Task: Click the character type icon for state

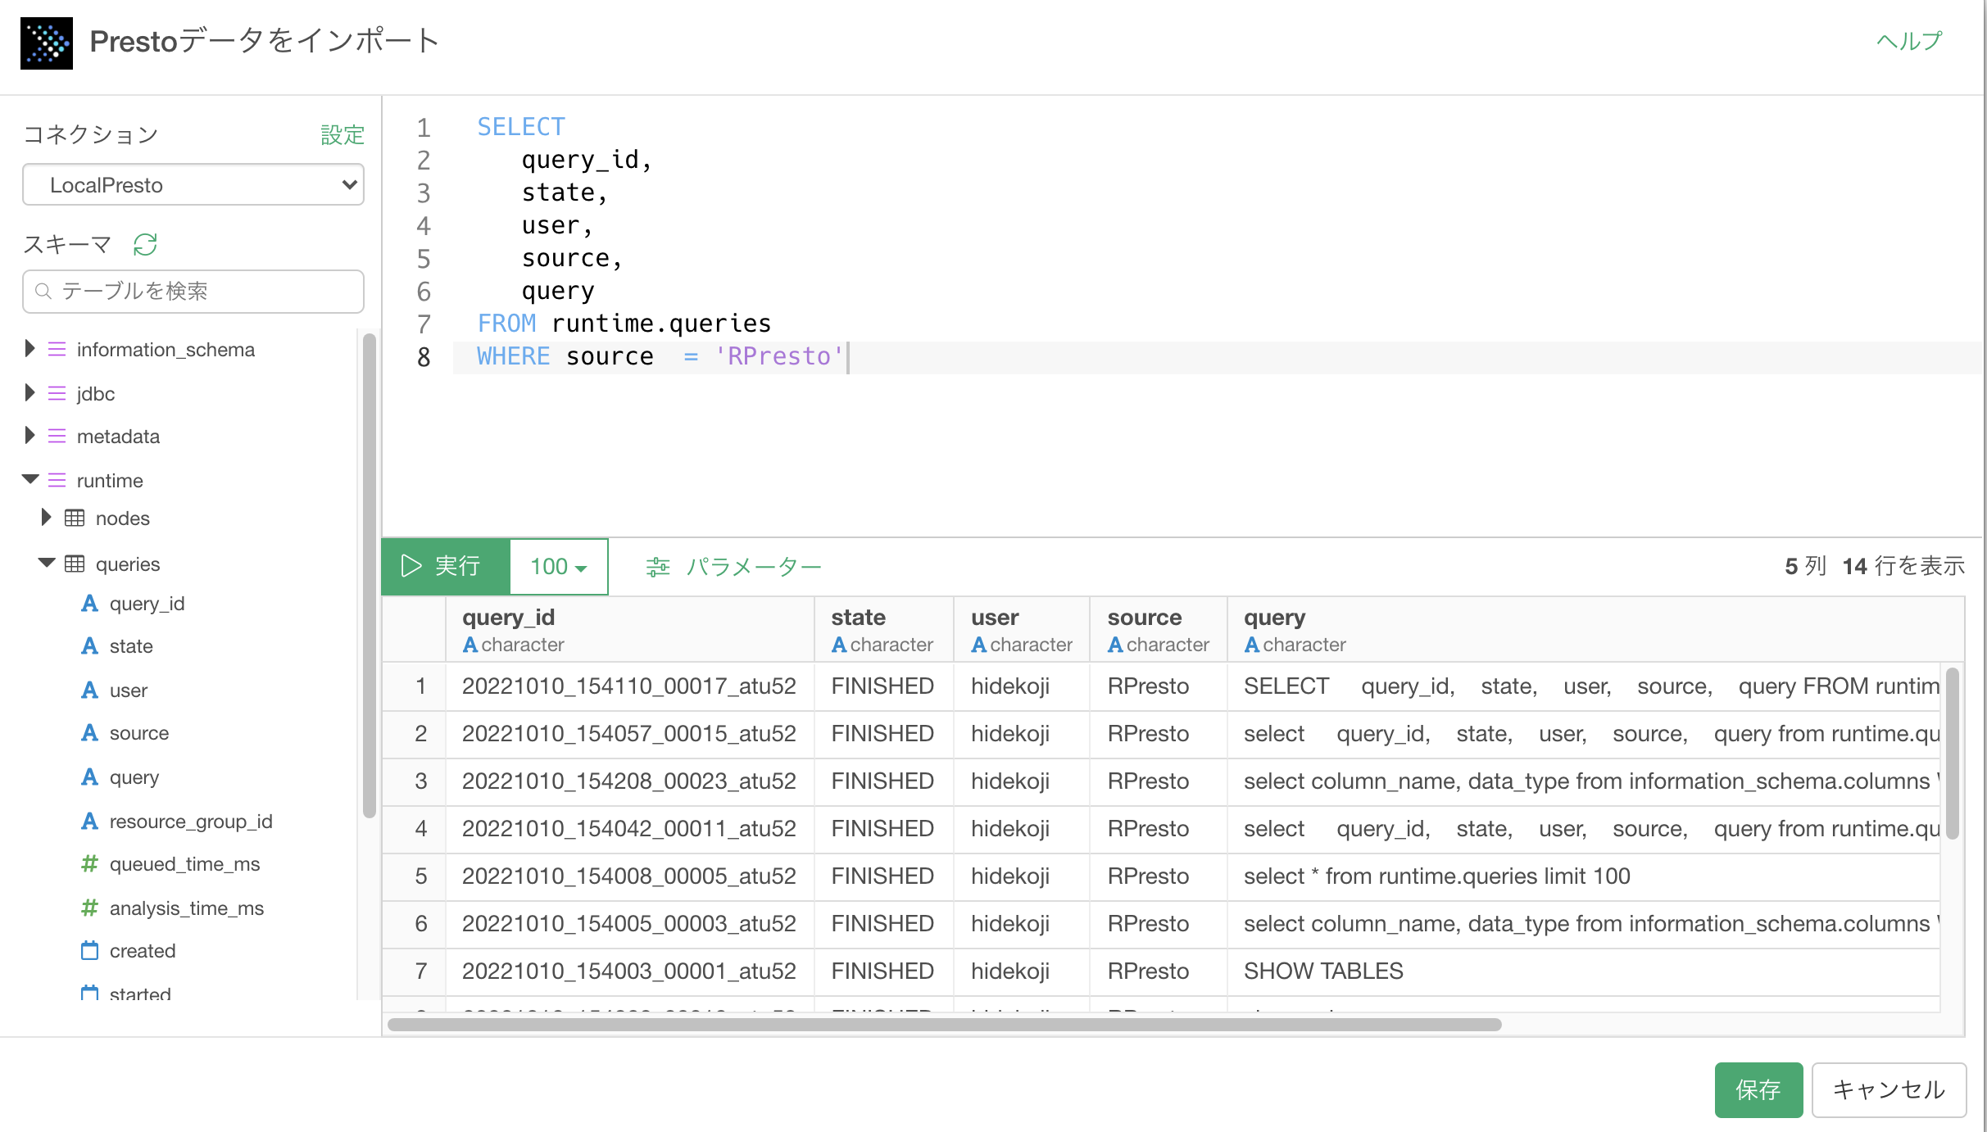Action: 89,646
